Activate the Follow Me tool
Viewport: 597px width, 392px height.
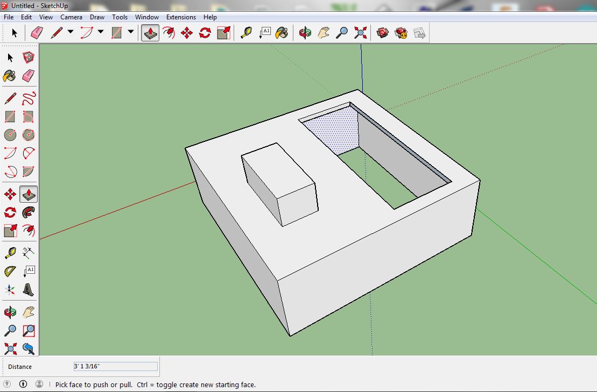coord(29,212)
